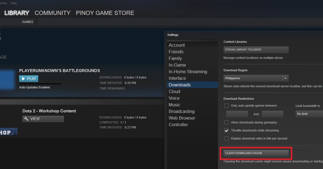Click the PLAYERUNKNOWN'S BATTLEGROUNDS title

pyautogui.click(x=60, y=71)
